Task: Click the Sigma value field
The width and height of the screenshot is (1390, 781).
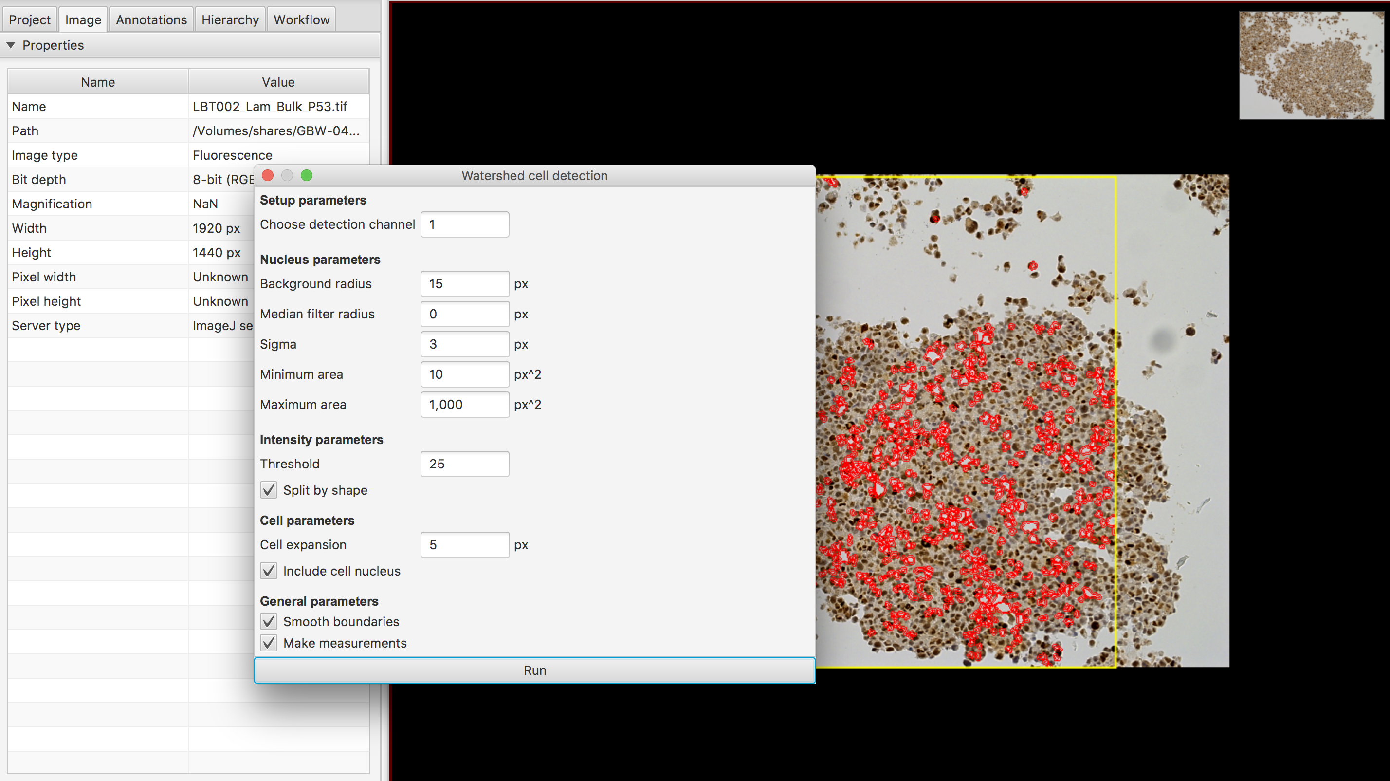Action: (x=465, y=344)
